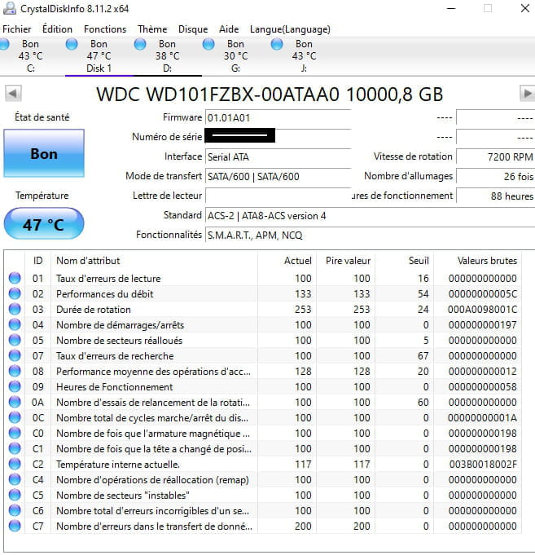The image size is (535, 555).
Task: Click status orb of attribute C7 row
Action: pyautogui.click(x=15, y=526)
